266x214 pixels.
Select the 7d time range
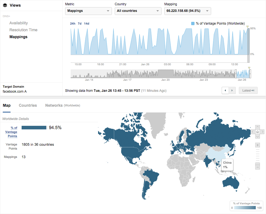click(80, 24)
